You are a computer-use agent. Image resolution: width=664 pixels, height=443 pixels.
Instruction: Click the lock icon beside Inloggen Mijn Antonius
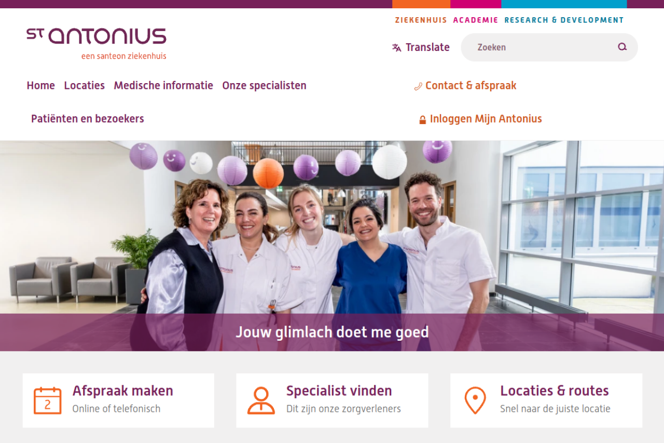[423, 119]
